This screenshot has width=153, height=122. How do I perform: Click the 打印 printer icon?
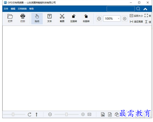point(23,16)
